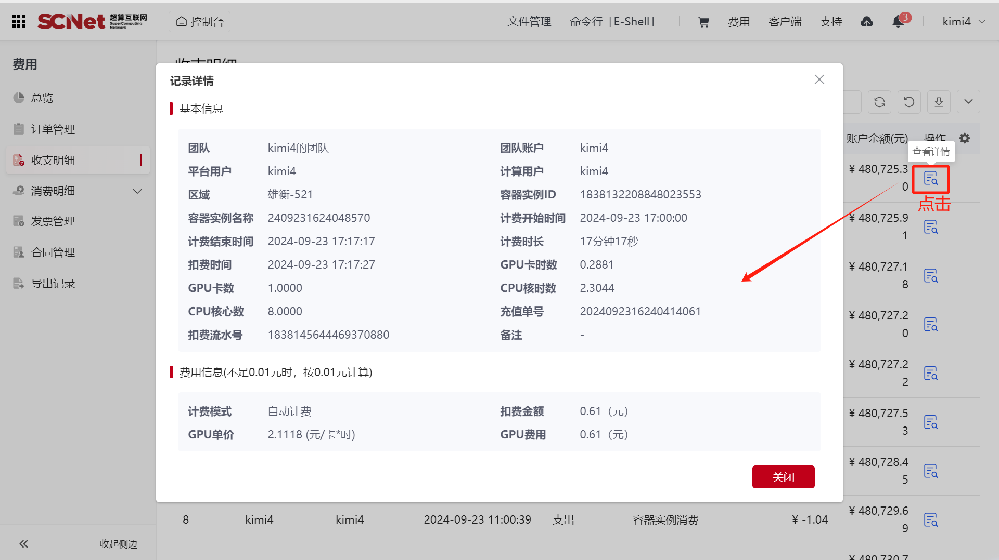Open column settings gear icon
The width and height of the screenshot is (999, 560).
point(965,138)
